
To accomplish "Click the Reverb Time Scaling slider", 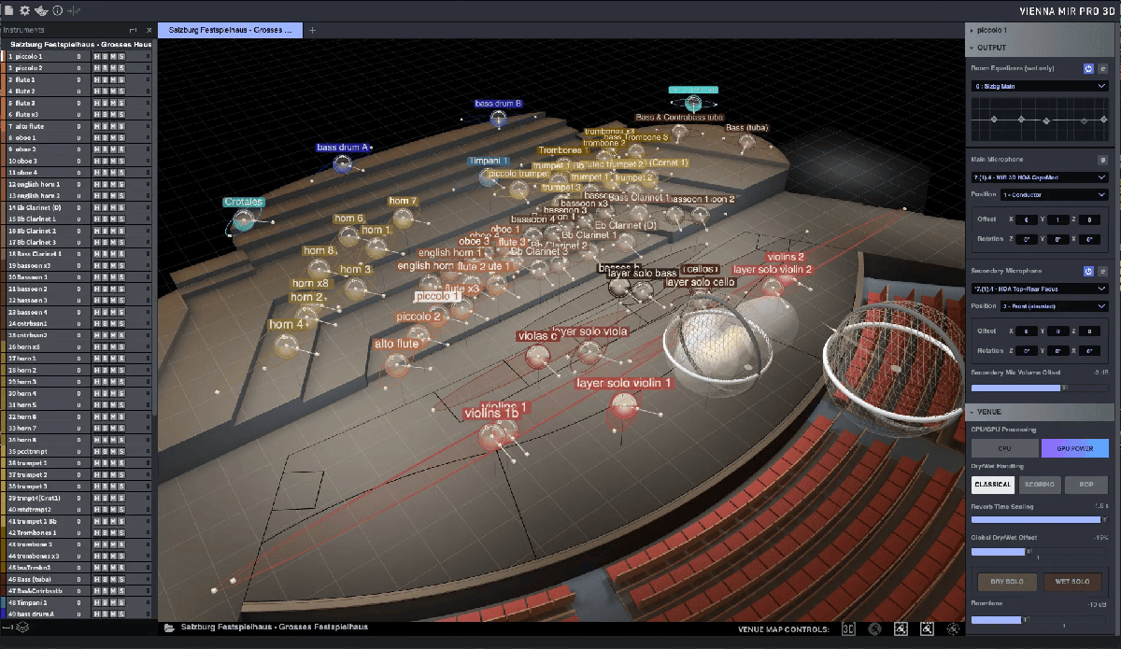I will click(1039, 520).
